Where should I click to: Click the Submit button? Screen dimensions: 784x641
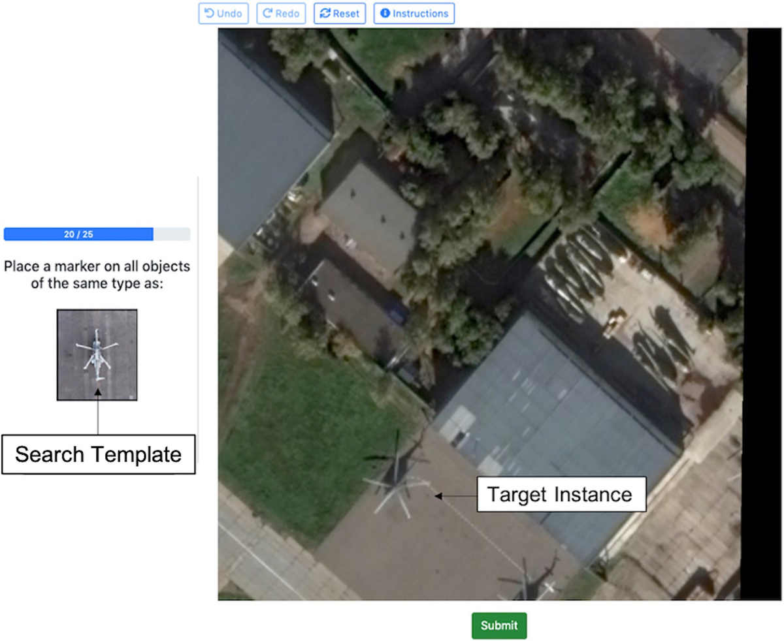coord(498,625)
